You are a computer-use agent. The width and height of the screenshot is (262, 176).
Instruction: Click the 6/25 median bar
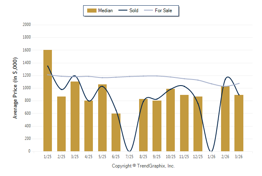[x=116, y=132]
